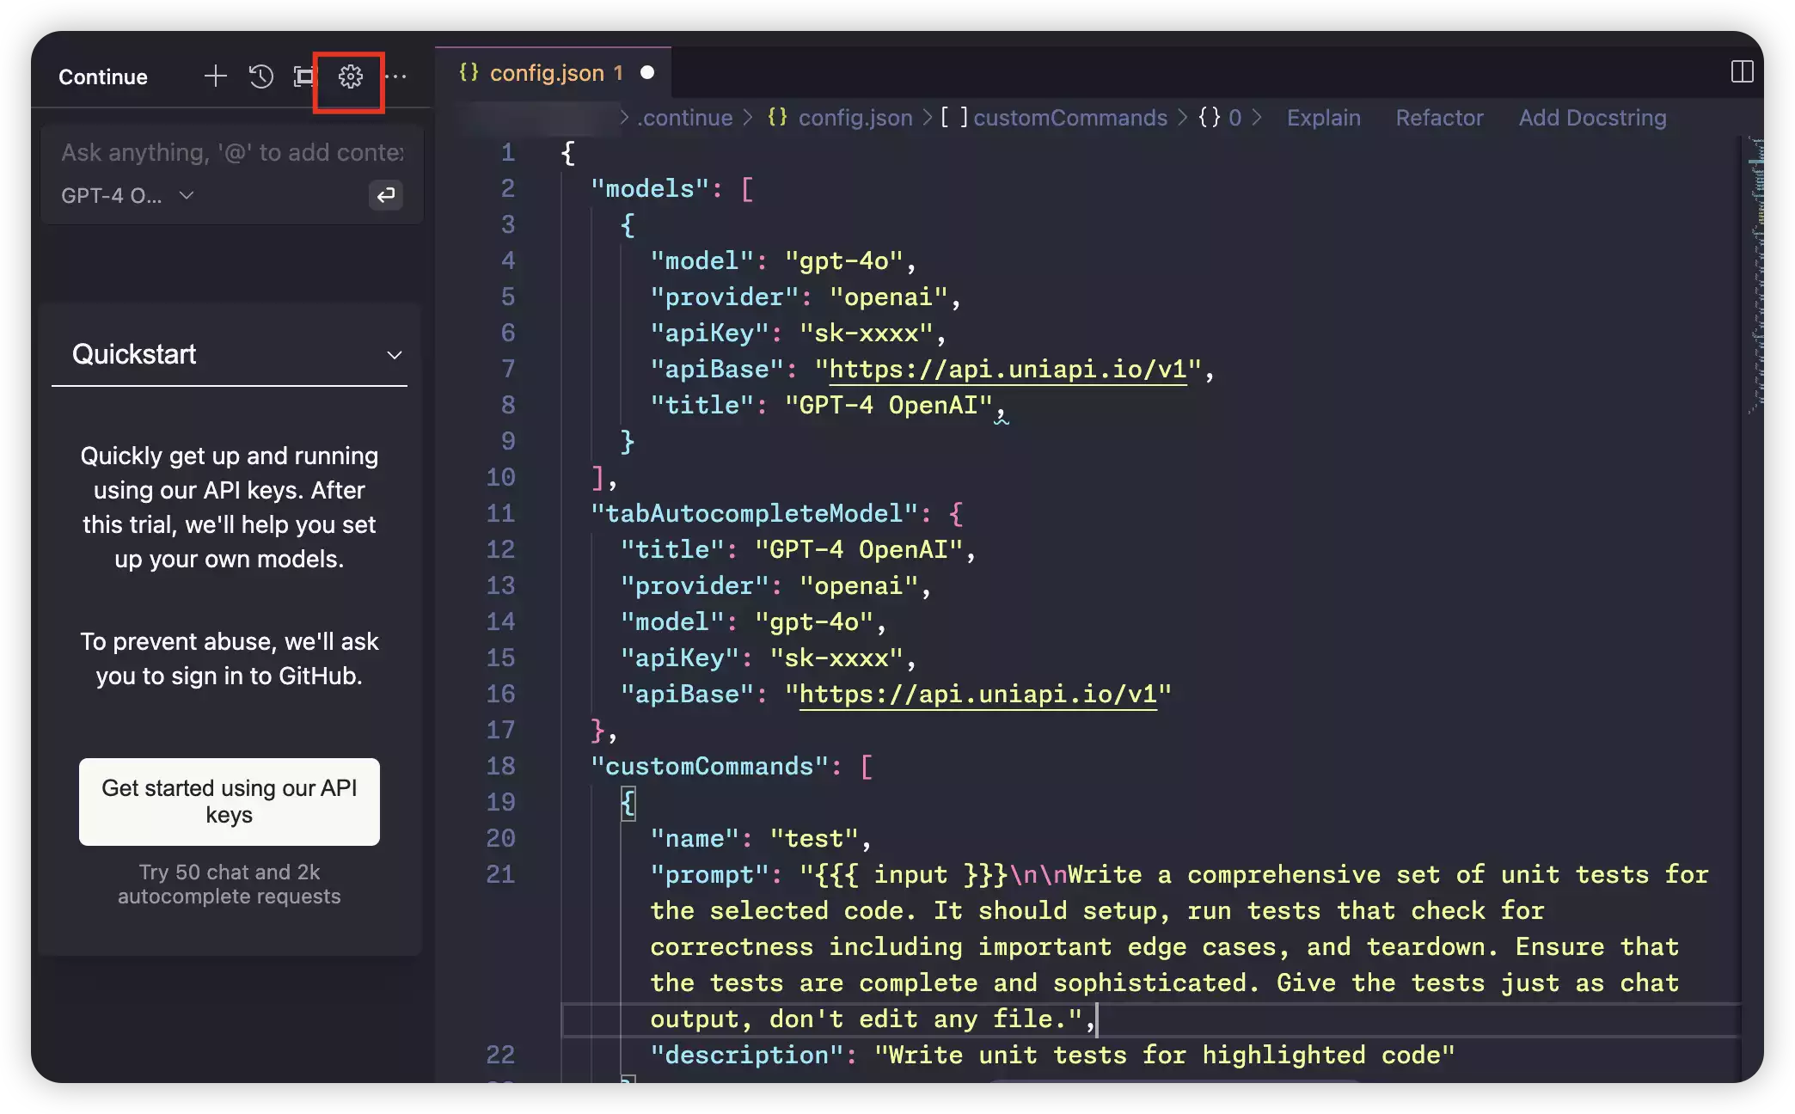Open .continue folder in breadcrumb
Viewport: 1795px width, 1114px height.
[x=685, y=118]
